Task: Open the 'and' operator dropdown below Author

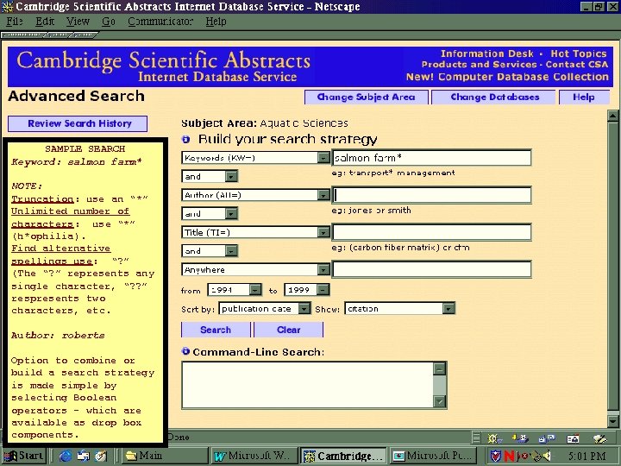Action: (231, 214)
